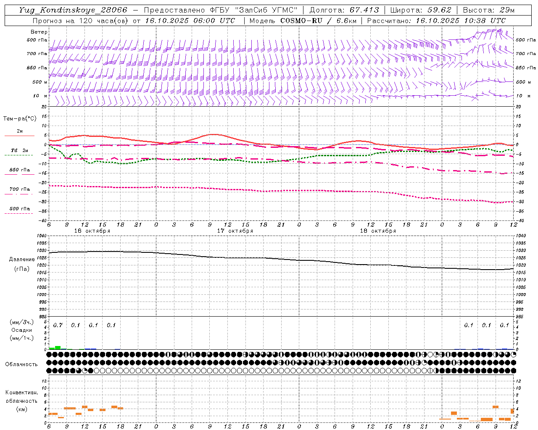Click the right-side 1040 pressure axis label
The height and width of the screenshot is (430, 538).
[x=520, y=236]
